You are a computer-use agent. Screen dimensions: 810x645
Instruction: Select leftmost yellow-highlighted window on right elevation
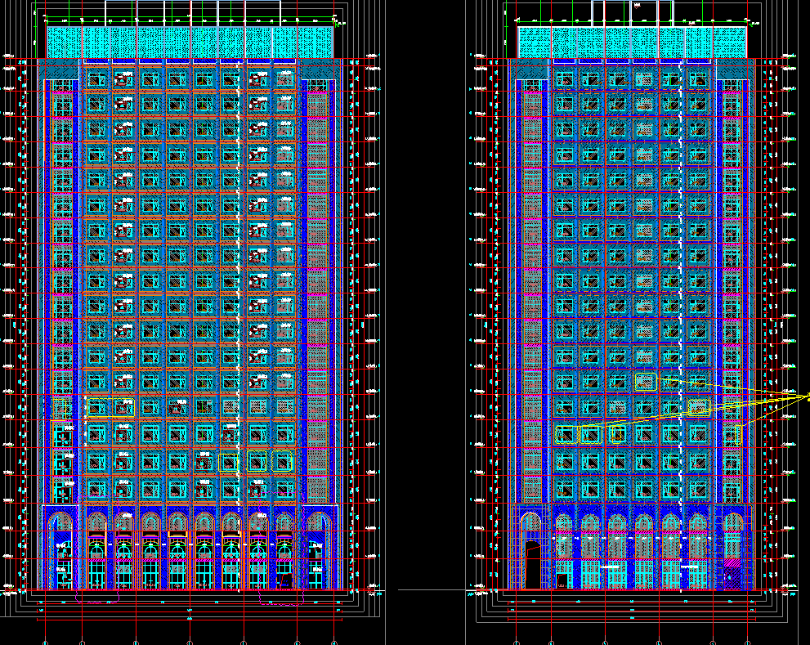click(565, 435)
